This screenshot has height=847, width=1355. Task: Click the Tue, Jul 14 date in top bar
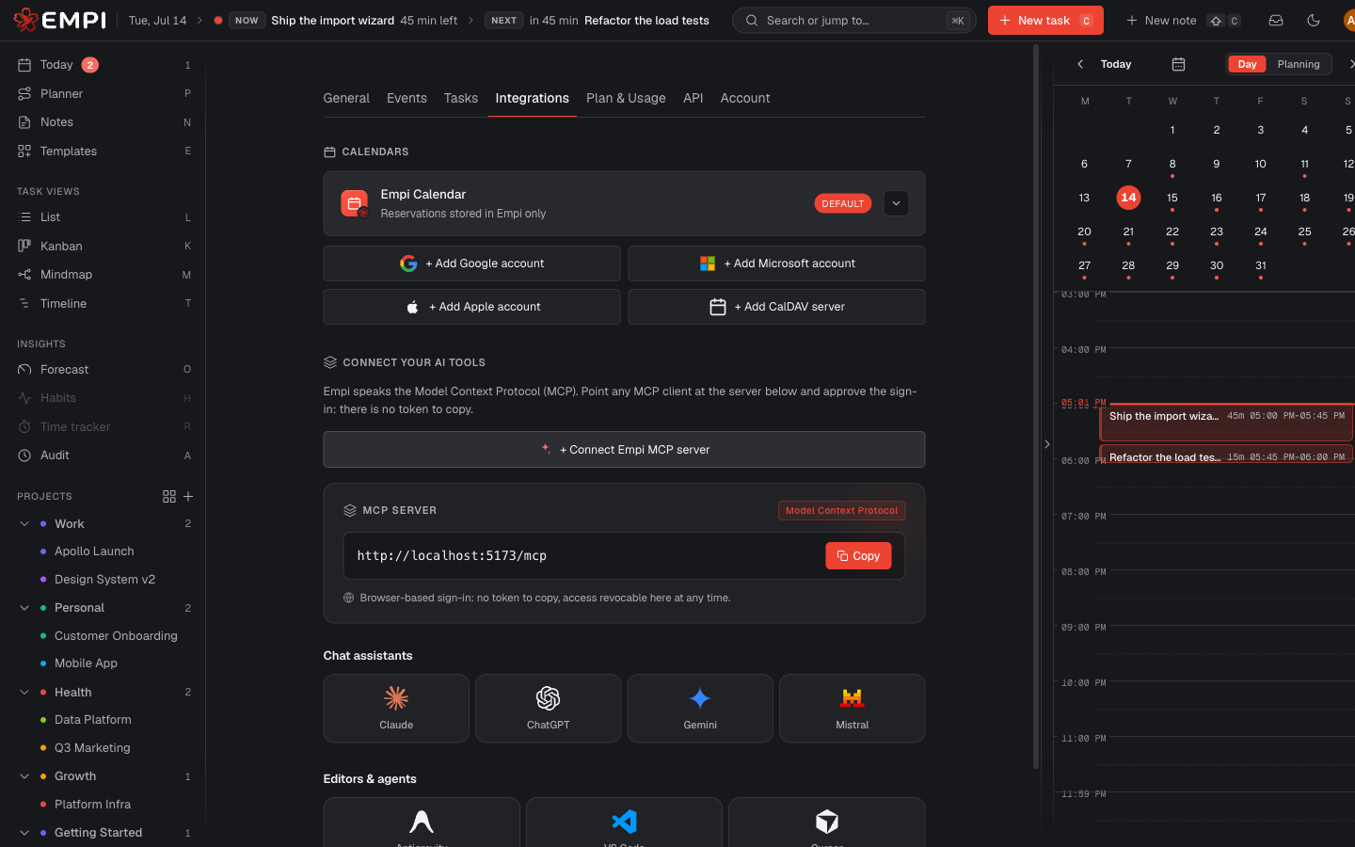pyautogui.click(x=157, y=20)
